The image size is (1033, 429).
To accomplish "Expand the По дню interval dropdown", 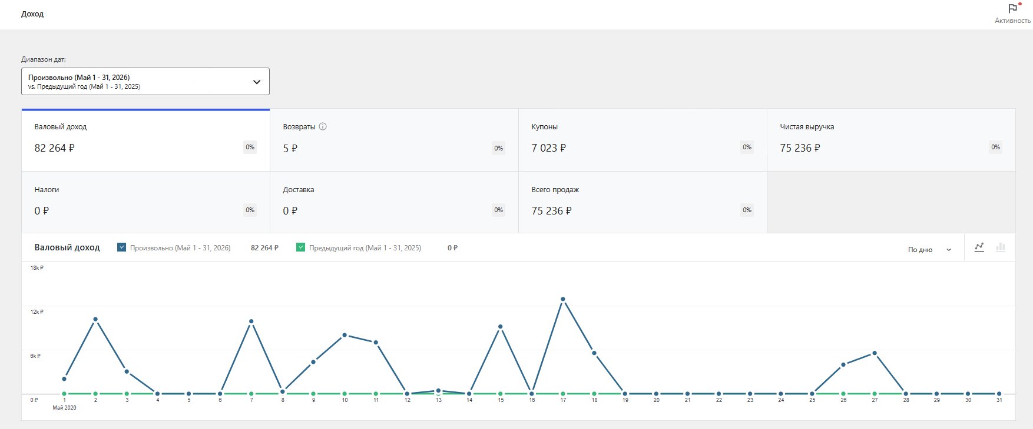I will [x=929, y=250].
